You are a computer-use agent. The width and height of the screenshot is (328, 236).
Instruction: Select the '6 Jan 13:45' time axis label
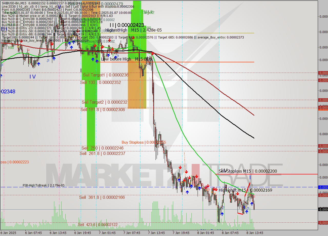pos(58,233)
